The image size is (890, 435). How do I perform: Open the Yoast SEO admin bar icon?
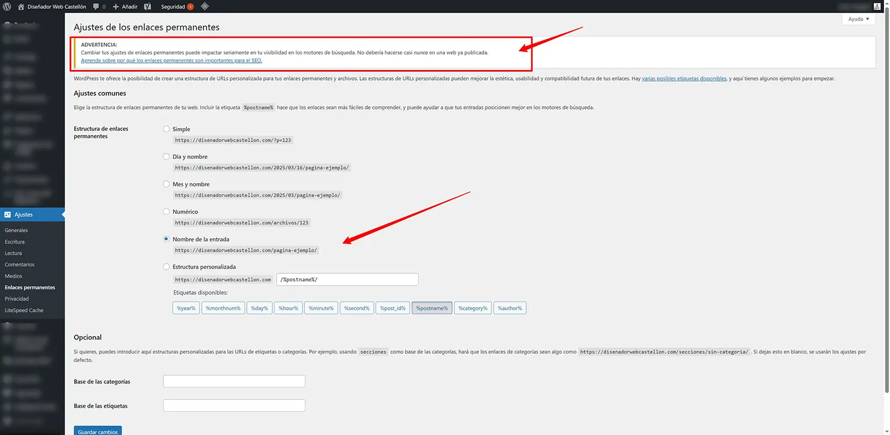click(147, 7)
